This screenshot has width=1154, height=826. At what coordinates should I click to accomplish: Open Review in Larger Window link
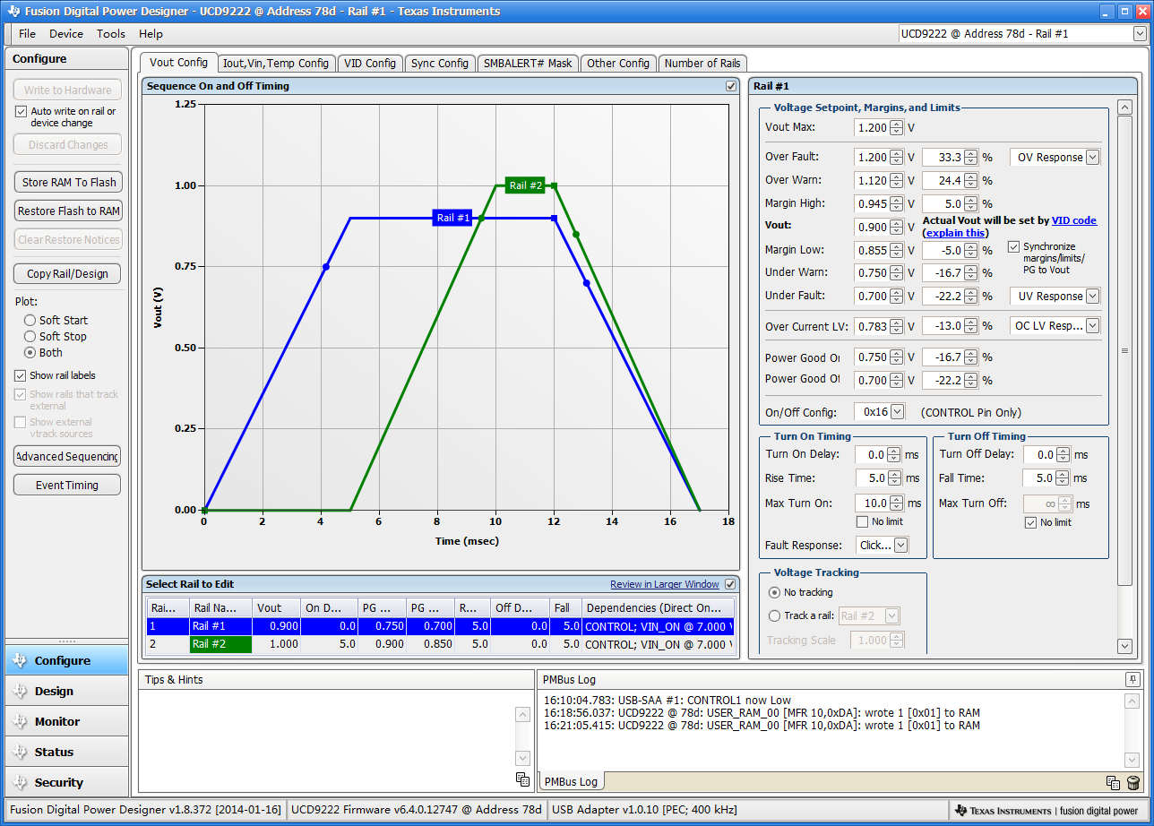[665, 584]
